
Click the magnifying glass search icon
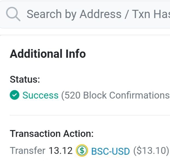point(13,14)
